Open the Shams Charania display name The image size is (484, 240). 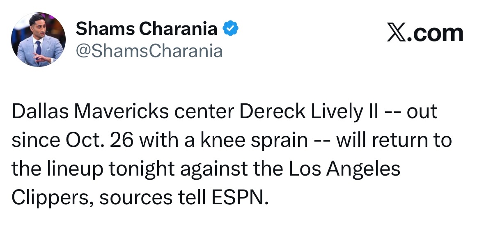pyautogui.click(x=147, y=29)
